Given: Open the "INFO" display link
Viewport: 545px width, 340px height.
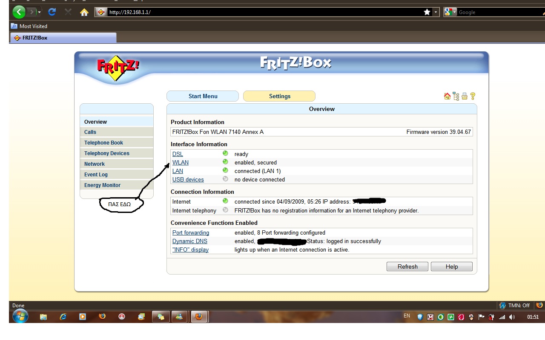Looking at the screenshot, I should pyautogui.click(x=190, y=249).
